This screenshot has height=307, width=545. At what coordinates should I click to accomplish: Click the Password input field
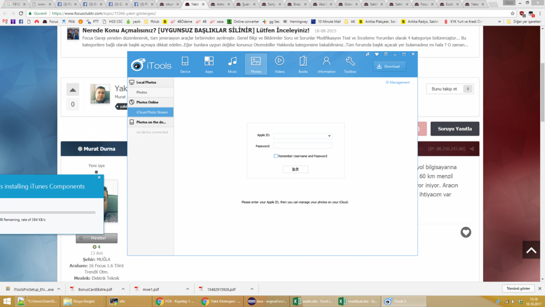coord(302,146)
